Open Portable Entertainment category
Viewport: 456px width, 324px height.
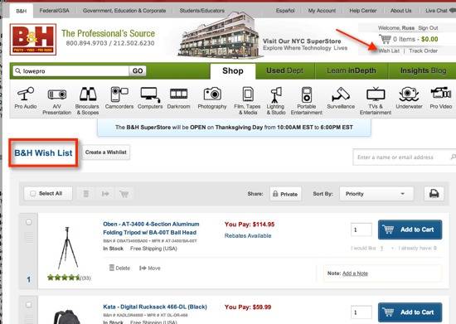[307, 101]
